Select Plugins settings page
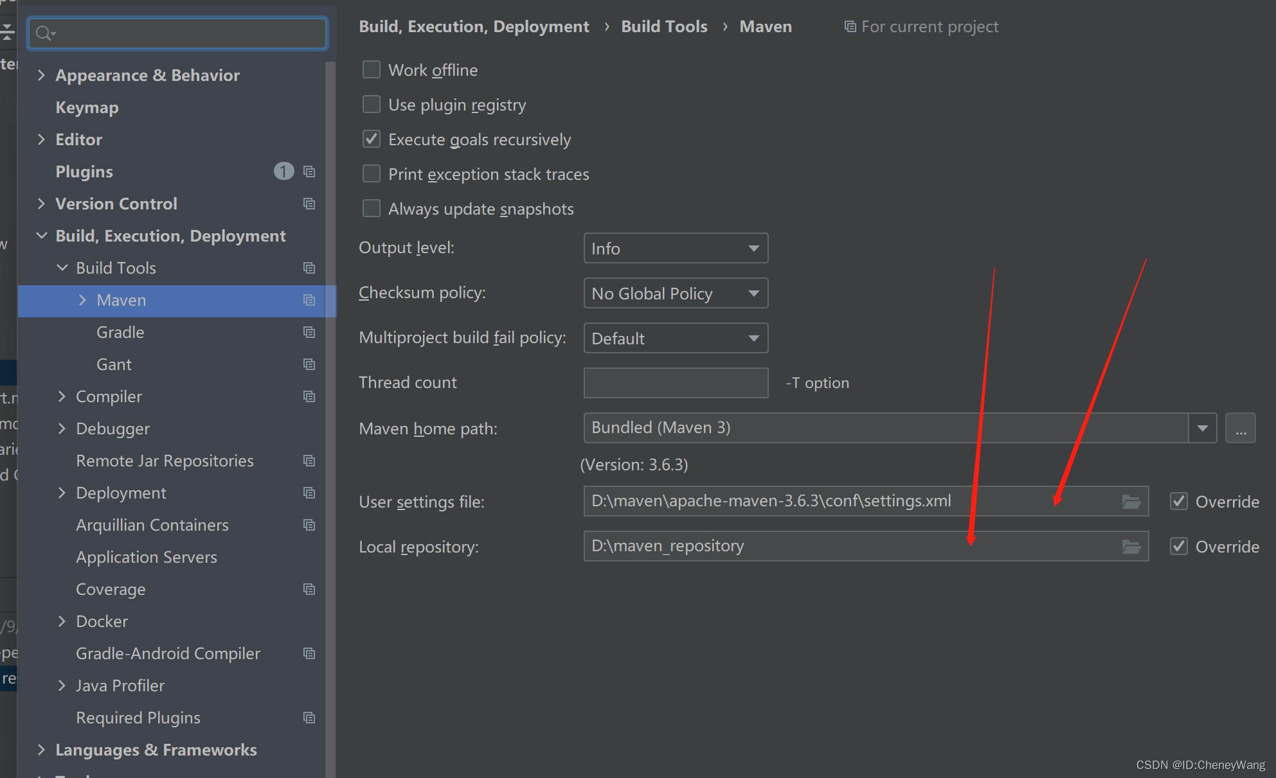This screenshot has width=1276, height=778. coord(84,172)
